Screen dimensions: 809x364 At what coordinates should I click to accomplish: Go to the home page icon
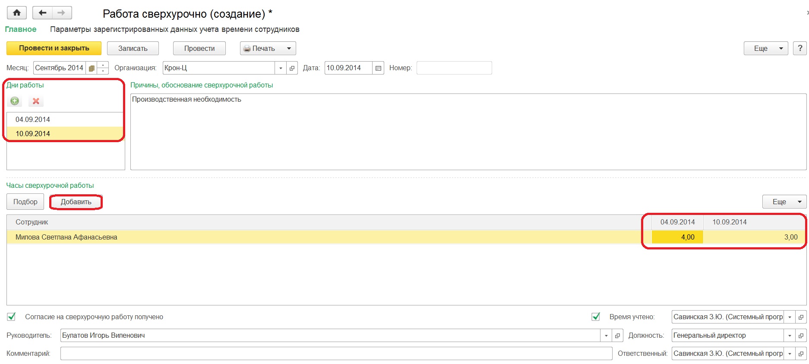tap(16, 13)
